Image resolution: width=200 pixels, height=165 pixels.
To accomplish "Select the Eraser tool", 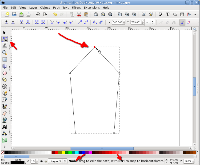I will tap(5, 113).
